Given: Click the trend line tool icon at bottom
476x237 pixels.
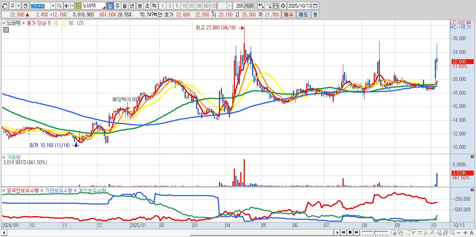Looking at the screenshot, I should tap(420, 233).
